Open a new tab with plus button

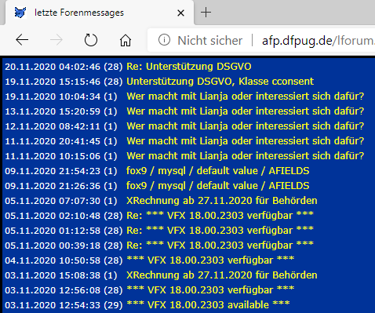206,13
